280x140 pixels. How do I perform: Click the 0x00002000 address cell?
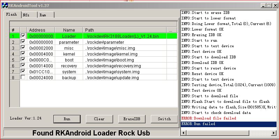point(41,48)
